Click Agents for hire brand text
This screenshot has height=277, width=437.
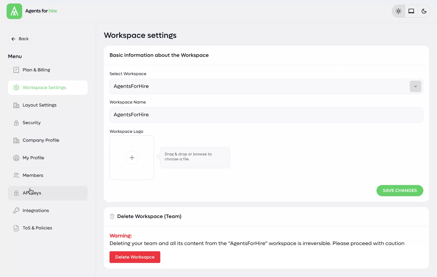tap(41, 11)
